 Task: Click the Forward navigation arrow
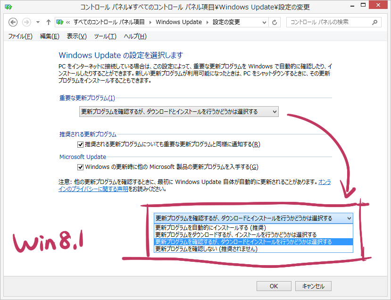point(26,22)
